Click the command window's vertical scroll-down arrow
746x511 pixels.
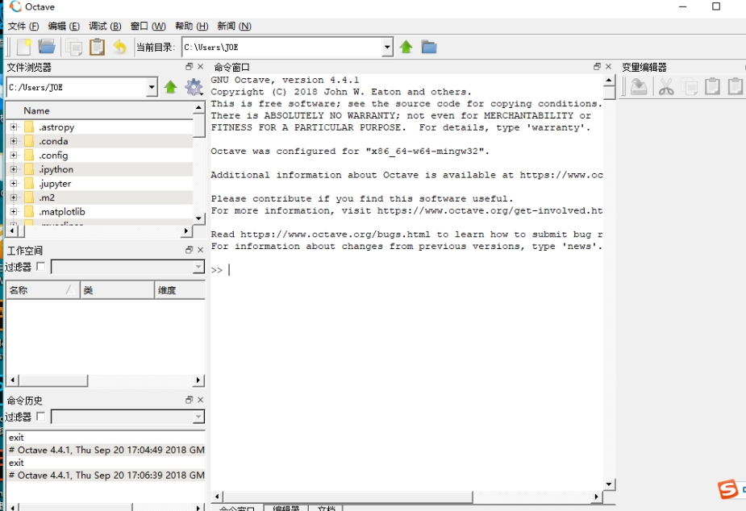pyautogui.click(x=609, y=484)
